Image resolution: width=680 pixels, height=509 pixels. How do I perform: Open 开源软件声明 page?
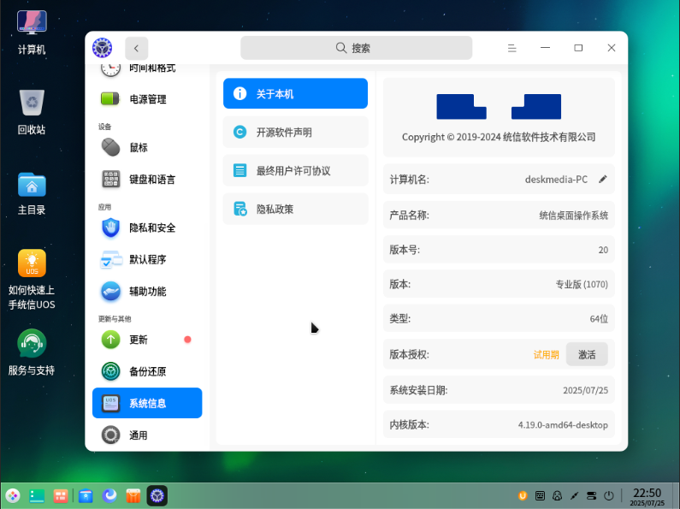pyautogui.click(x=295, y=133)
